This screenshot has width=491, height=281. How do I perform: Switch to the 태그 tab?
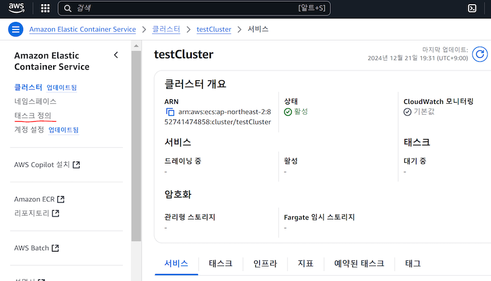click(x=413, y=264)
